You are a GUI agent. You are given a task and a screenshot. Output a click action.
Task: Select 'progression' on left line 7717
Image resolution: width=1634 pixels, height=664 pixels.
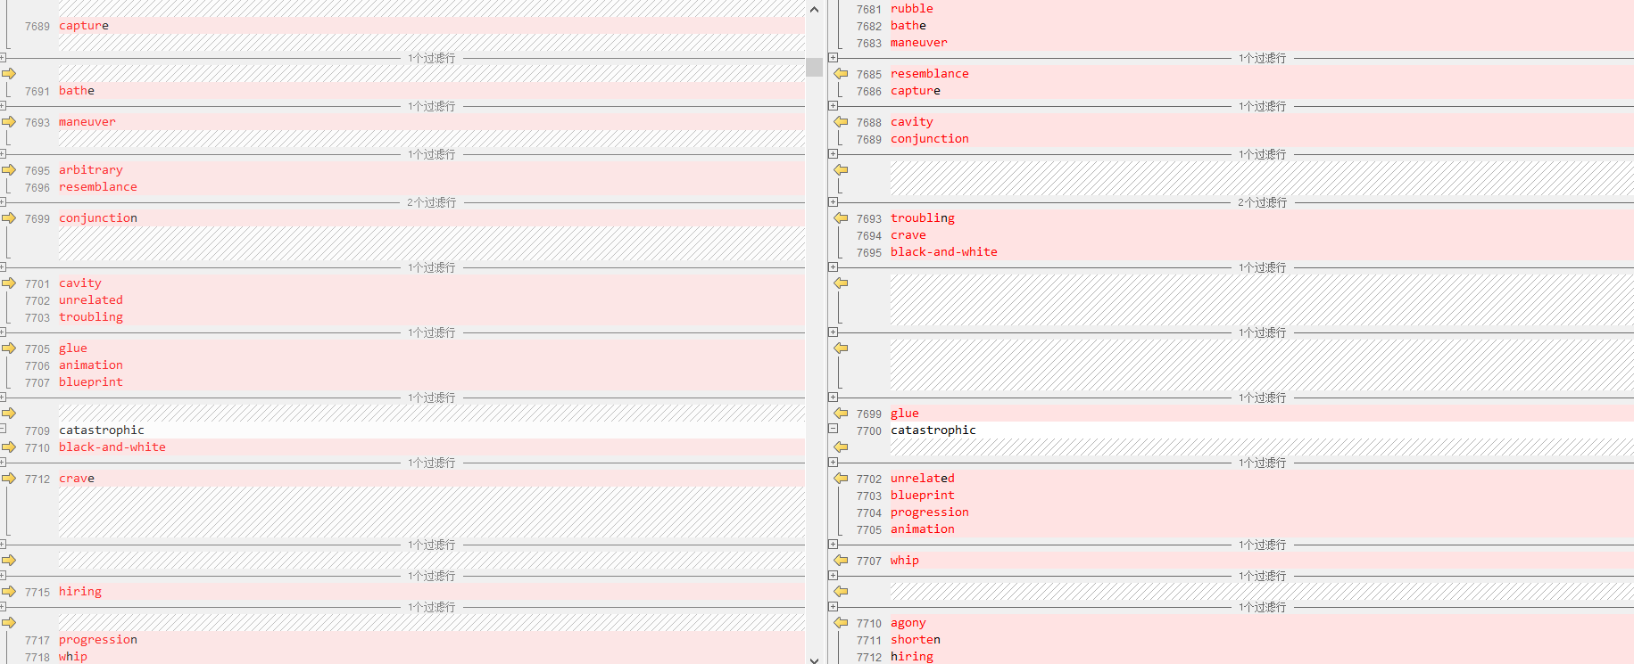coord(98,640)
